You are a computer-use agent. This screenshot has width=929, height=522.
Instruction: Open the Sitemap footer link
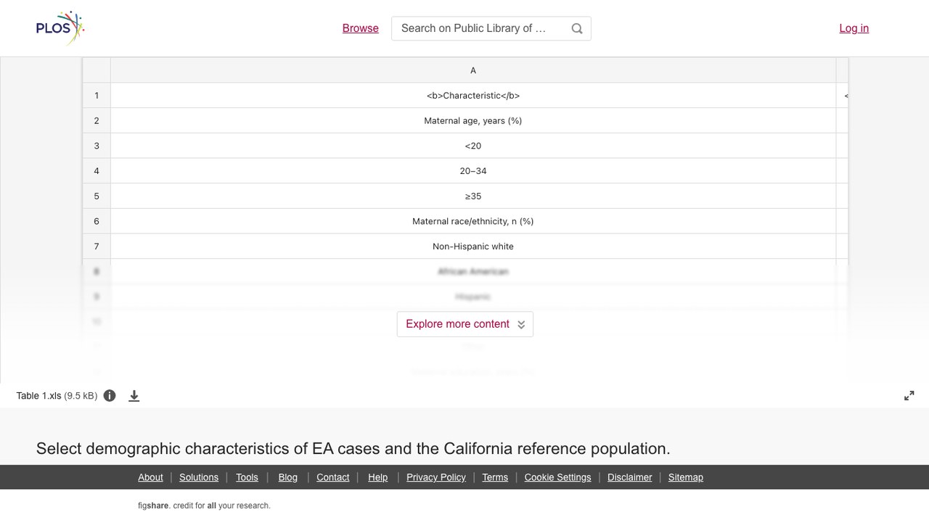point(686,477)
